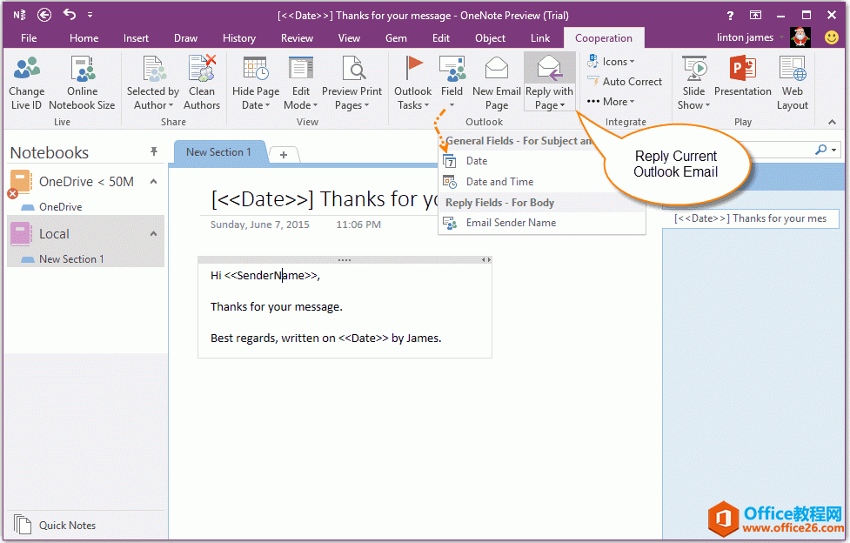The width and height of the screenshot is (850, 543).
Task: Switch to the Gem tab
Action: pos(396,38)
